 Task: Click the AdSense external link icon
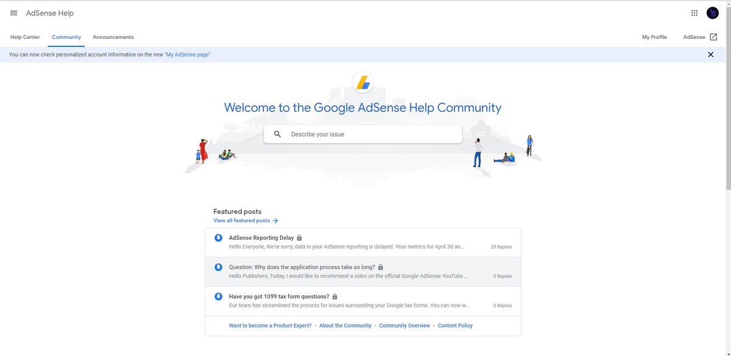coord(713,37)
